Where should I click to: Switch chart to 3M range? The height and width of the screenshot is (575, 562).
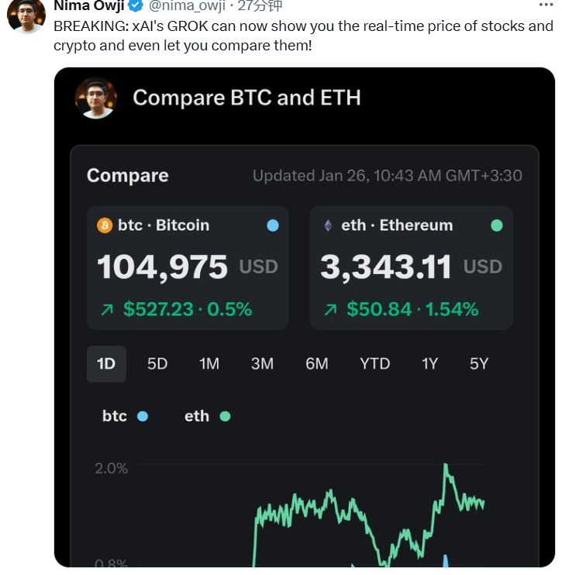coord(262,363)
